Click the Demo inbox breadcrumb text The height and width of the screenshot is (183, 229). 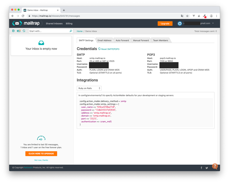pos(91,31)
